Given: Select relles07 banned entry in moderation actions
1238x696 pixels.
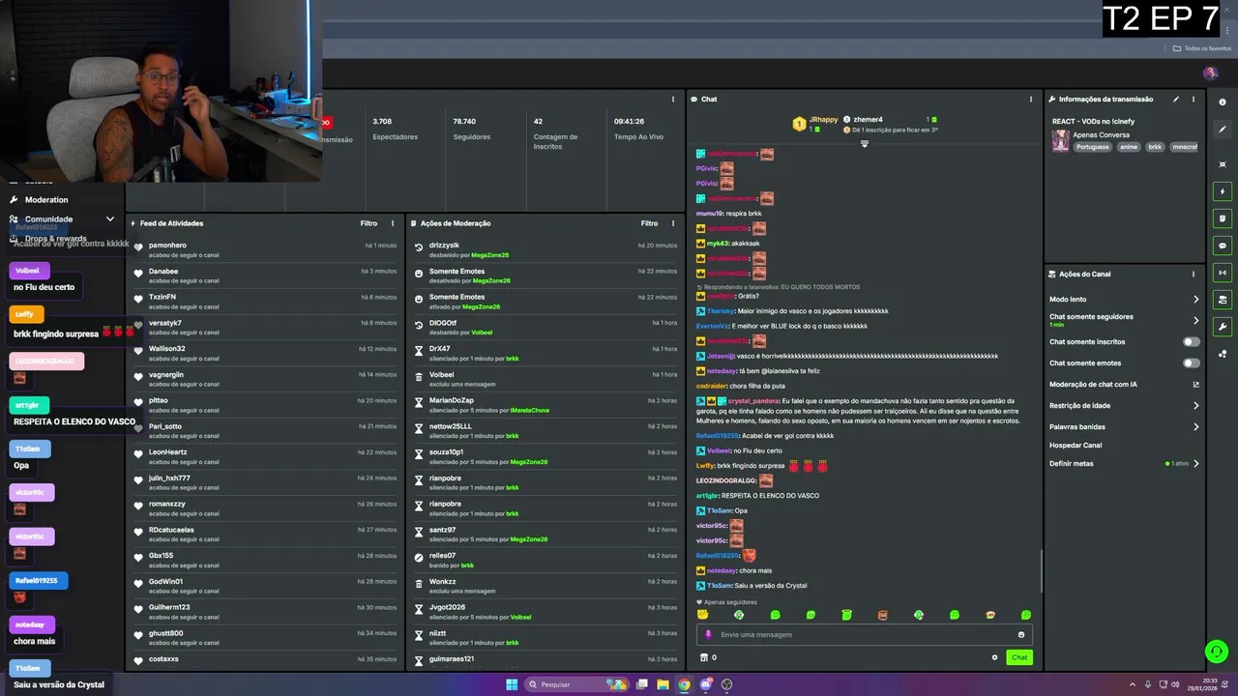Looking at the screenshot, I should click(x=545, y=560).
